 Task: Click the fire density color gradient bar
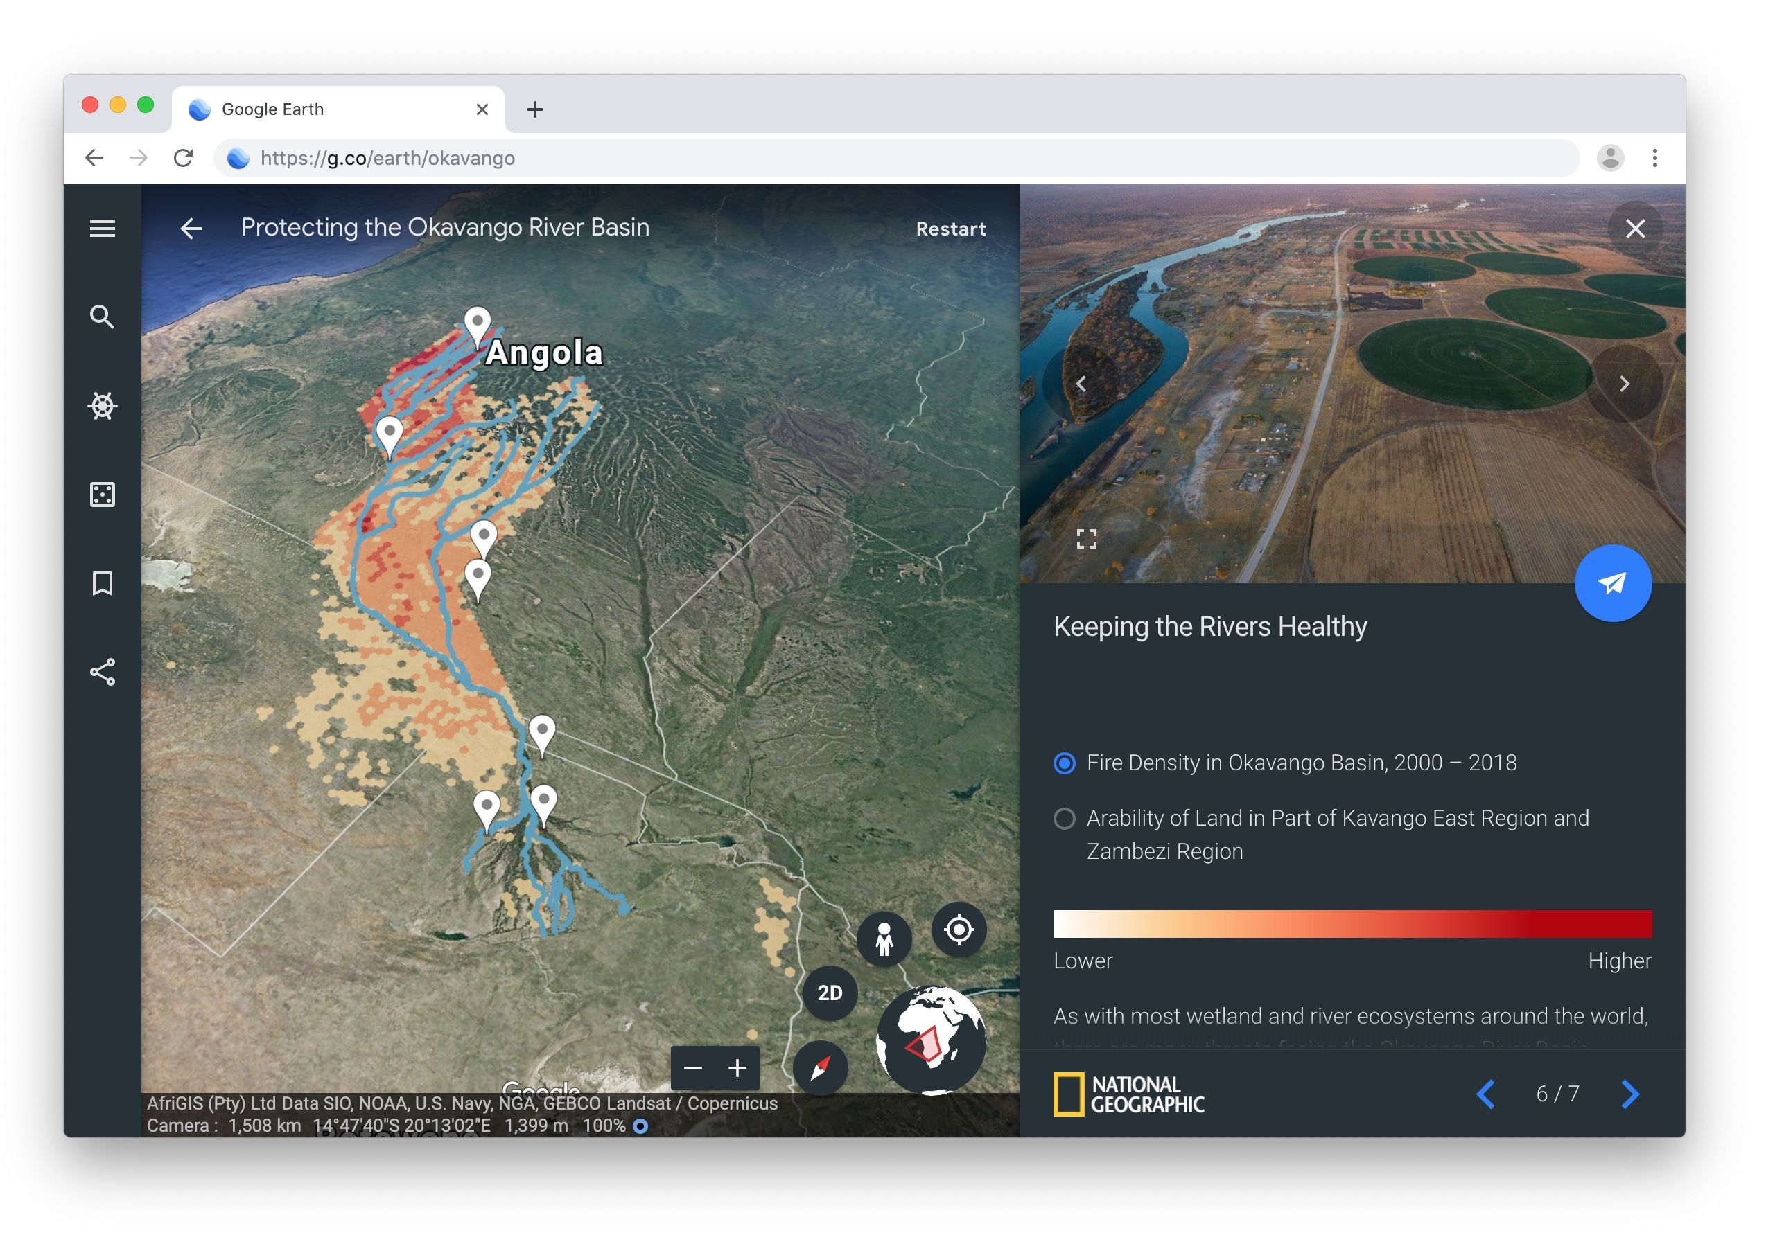(1352, 924)
